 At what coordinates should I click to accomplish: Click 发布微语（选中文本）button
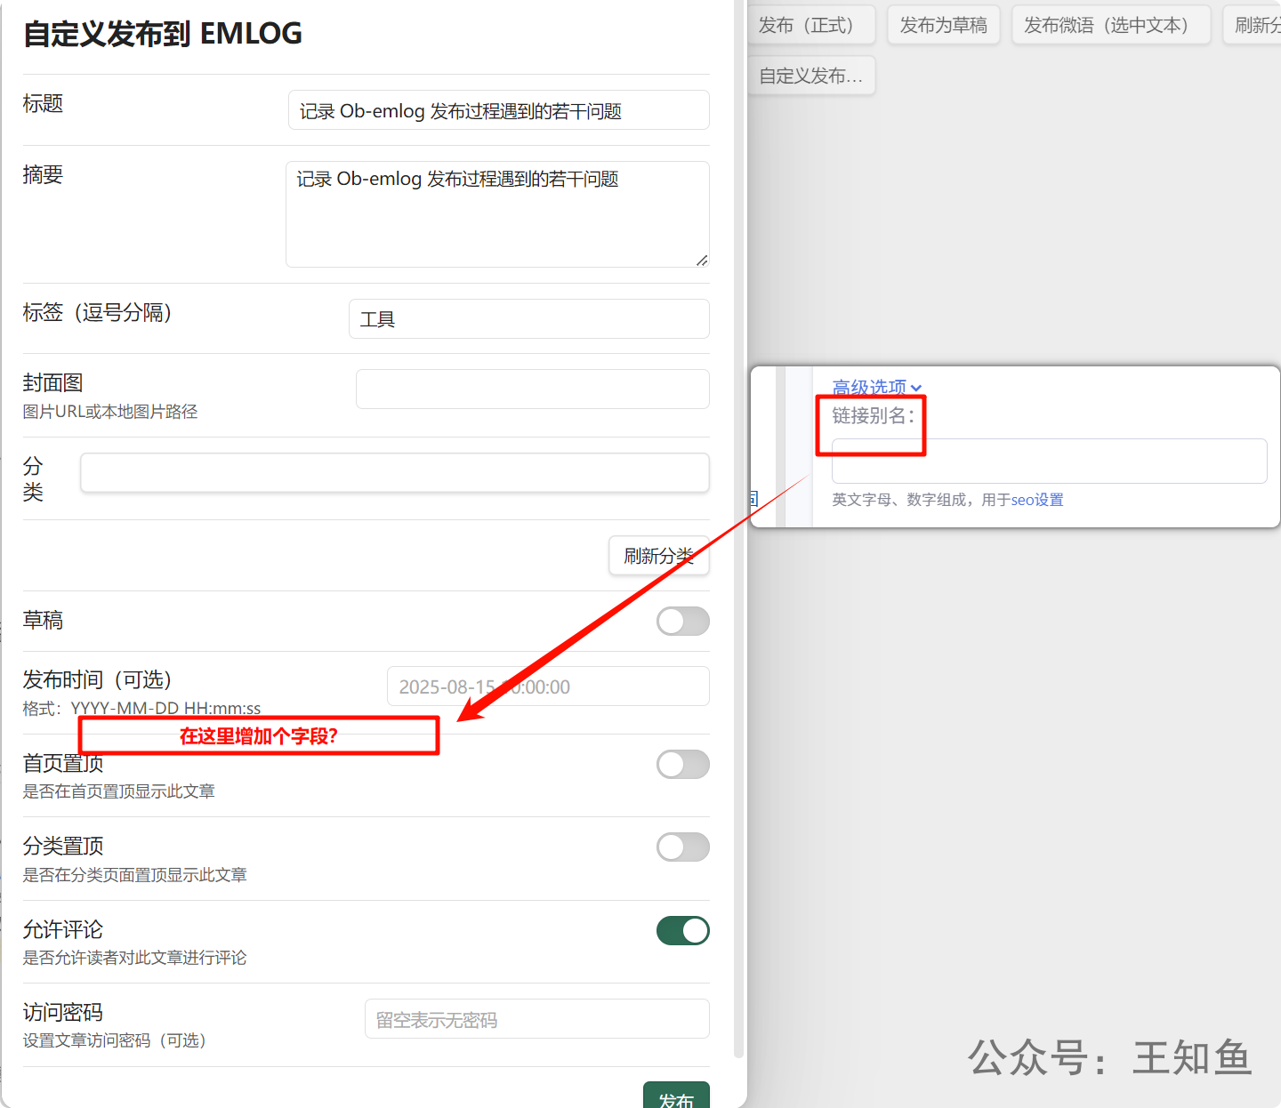[x=1110, y=25]
